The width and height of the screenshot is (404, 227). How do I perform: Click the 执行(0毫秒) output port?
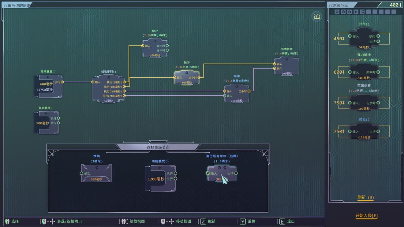coord(124,82)
